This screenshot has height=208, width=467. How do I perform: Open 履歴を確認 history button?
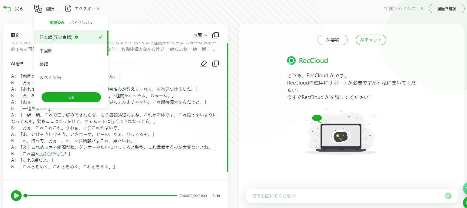(446, 9)
